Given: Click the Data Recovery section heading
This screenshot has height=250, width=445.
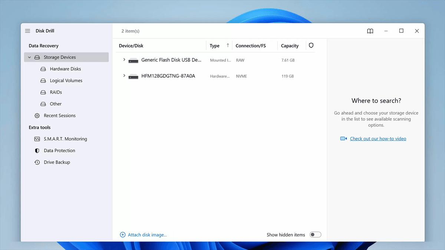Looking at the screenshot, I should (x=43, y=46).
